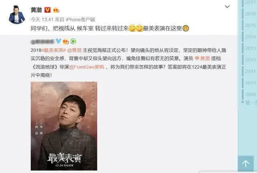The width and height of the screenshot is (257, 173).
Task: Click the blue V badge of reposted account
Action: coord(58,41)
